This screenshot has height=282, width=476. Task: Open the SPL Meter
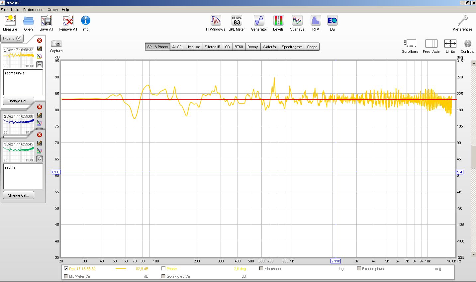[237, 23]
